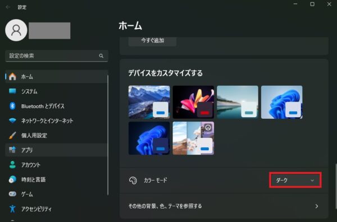Click the color mode palette icon

[133, 180]
